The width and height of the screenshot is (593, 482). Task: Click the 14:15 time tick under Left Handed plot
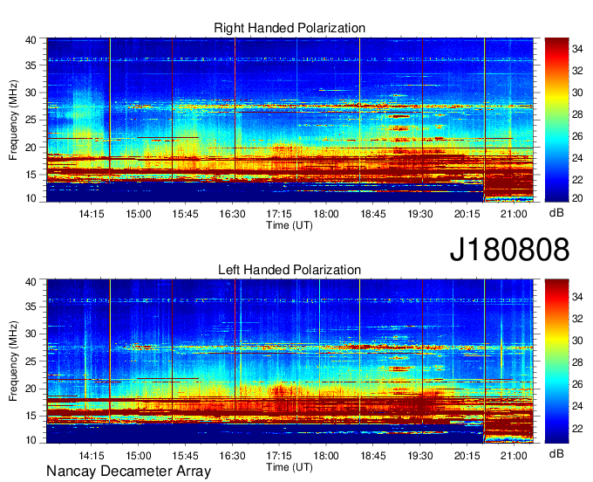pyautogui.click(x=92, y=456)
